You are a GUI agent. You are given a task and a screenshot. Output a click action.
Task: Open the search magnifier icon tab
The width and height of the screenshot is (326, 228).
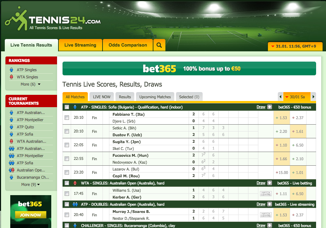pos(159,45)
